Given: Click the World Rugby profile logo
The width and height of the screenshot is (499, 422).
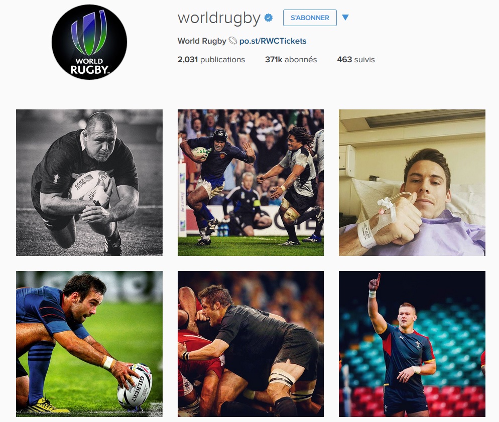Looking at the screenshot, I should pos(89,42).
